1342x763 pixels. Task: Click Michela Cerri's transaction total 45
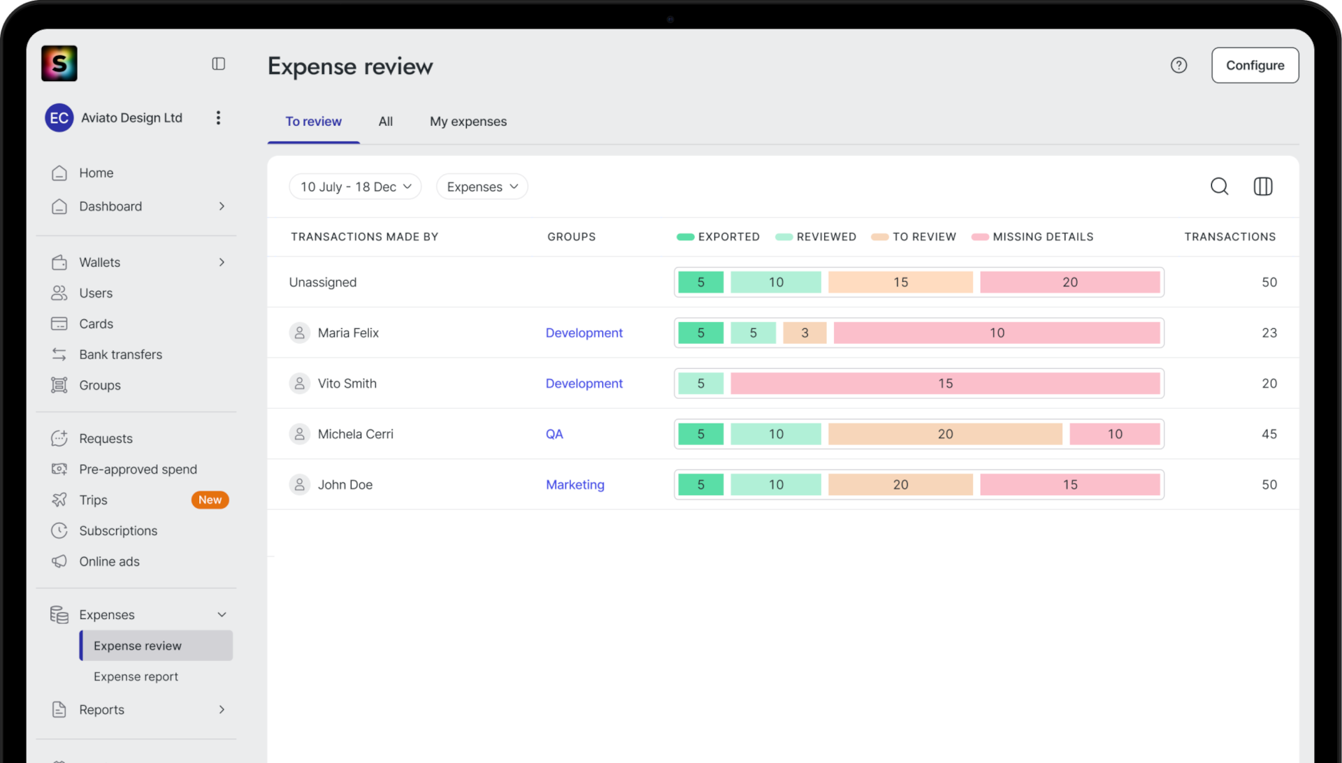click(1269, 434)
